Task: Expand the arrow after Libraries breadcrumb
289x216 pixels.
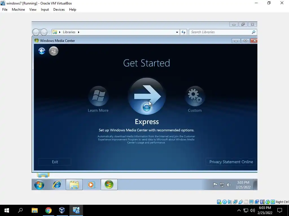Action: (x=79, y=32)
